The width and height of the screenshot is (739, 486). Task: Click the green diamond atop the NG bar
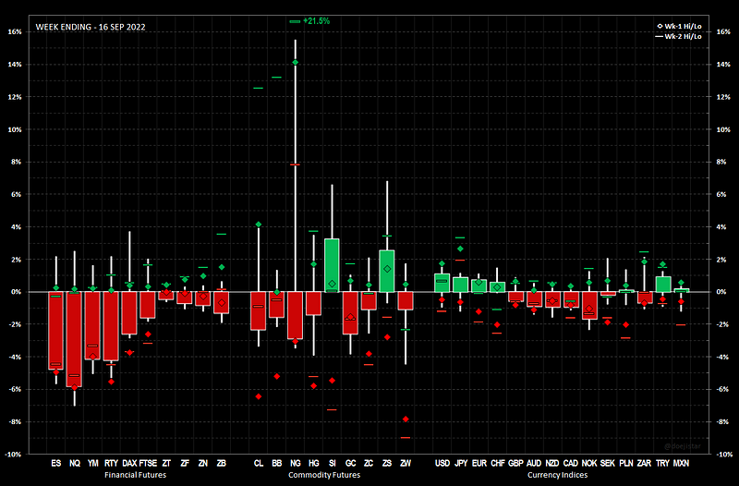pos(296,63)
